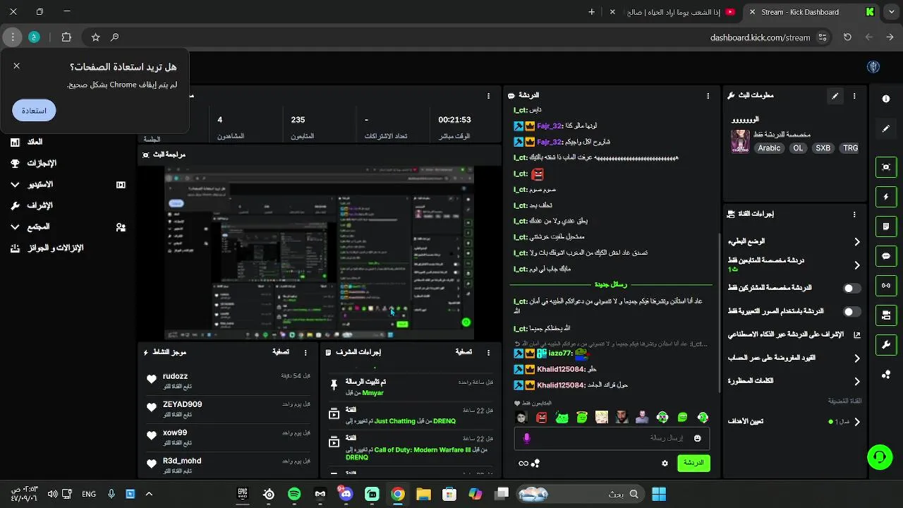Open the stream preview rail icon
The width and height of the screenshot is (903, 508).
click(x=886, y=167)
